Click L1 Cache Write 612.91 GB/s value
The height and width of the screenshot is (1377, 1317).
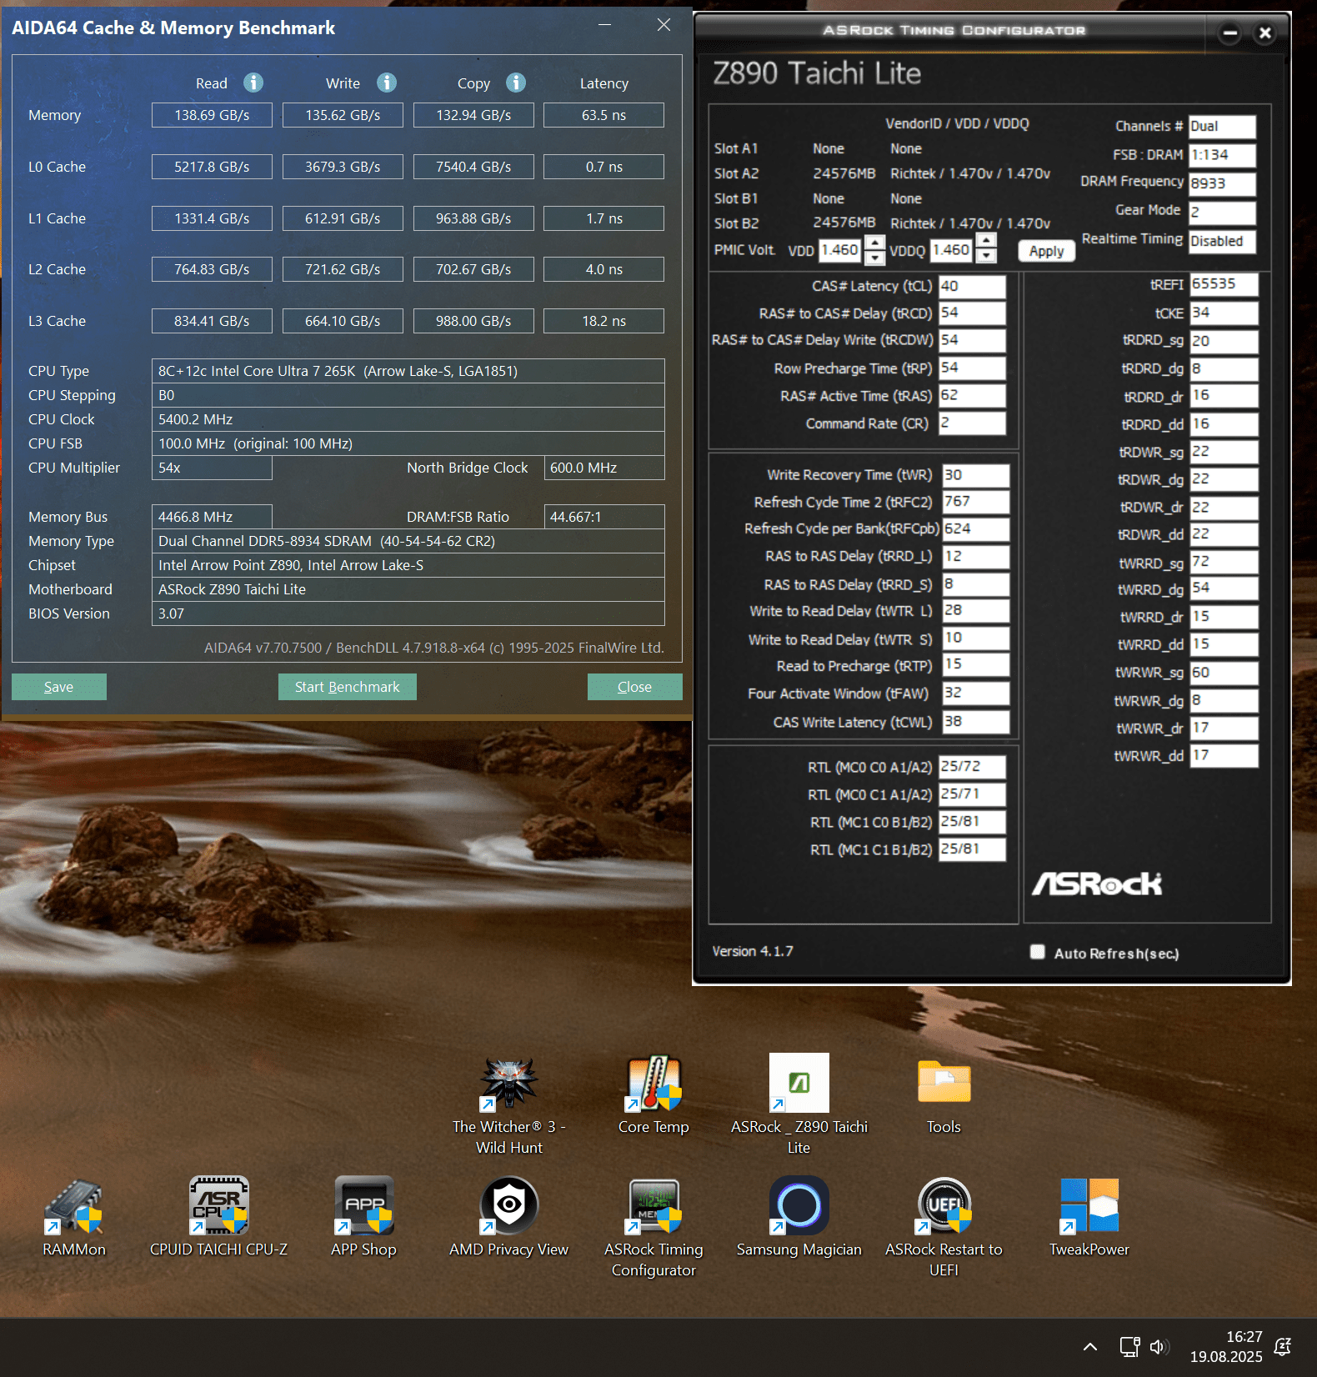(x=343, y=218)
